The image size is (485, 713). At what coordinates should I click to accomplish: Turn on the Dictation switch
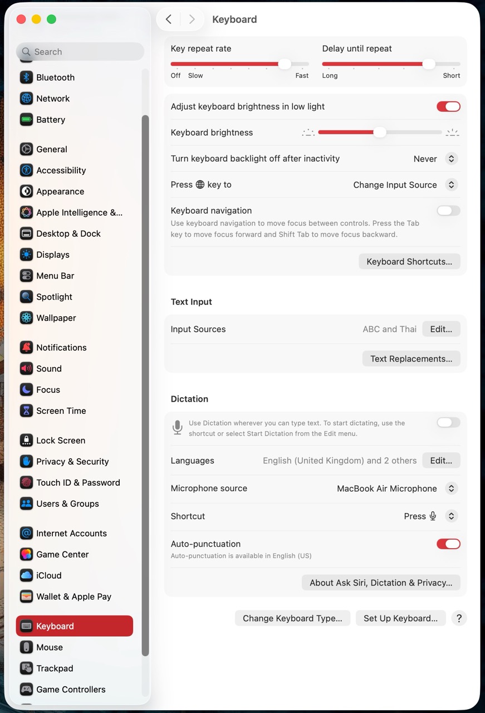click(x=448, y=422)
